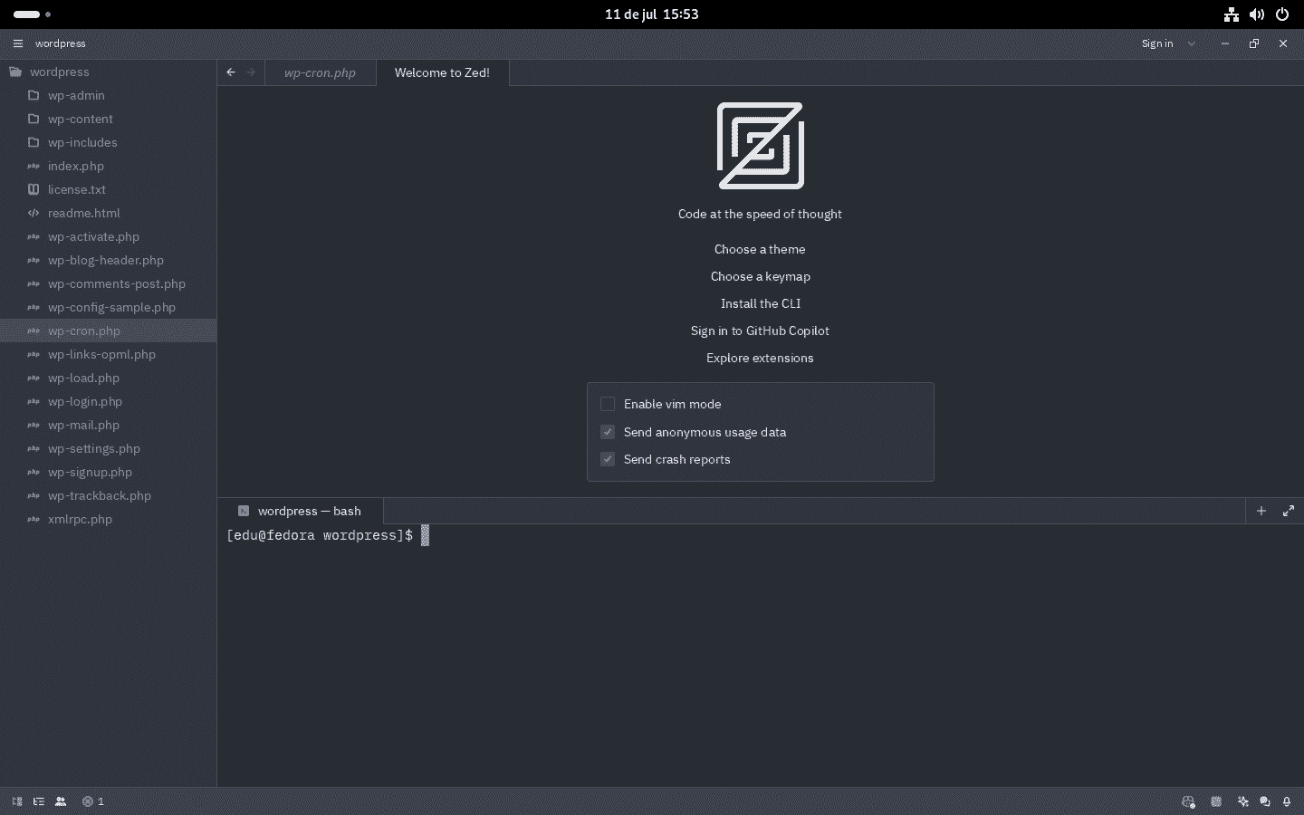The height and width of the screenshot is (815, 1304).
Task: Click the GitHub Copilot status icon
Action: coord(1188,801)
